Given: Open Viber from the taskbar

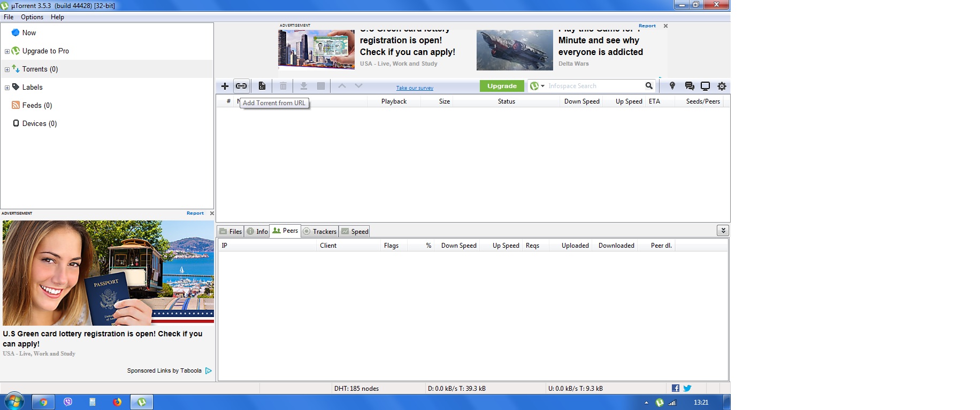Looking at the screenshot, I should pos(68,402).
